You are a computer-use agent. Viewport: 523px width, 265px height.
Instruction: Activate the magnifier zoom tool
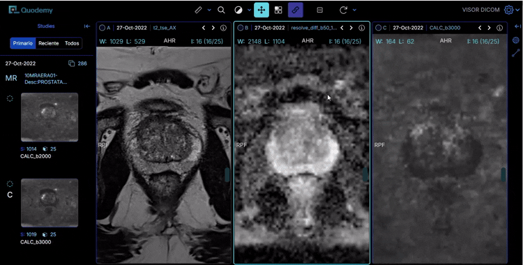[221, 10]
